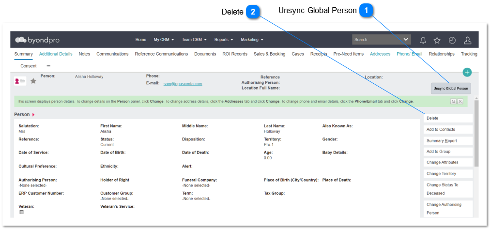Click Change Authorising Person
This screenshot has width=491, height=230.
(448, 209)
